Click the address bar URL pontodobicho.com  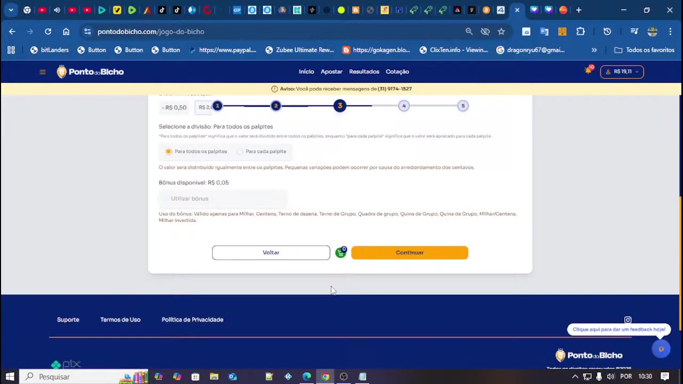coord(150,31)
